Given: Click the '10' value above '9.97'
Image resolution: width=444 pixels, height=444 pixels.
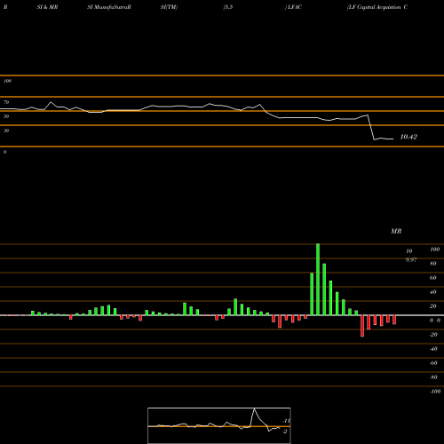Looking at the screenshot, I should click(x=408, y=251).
